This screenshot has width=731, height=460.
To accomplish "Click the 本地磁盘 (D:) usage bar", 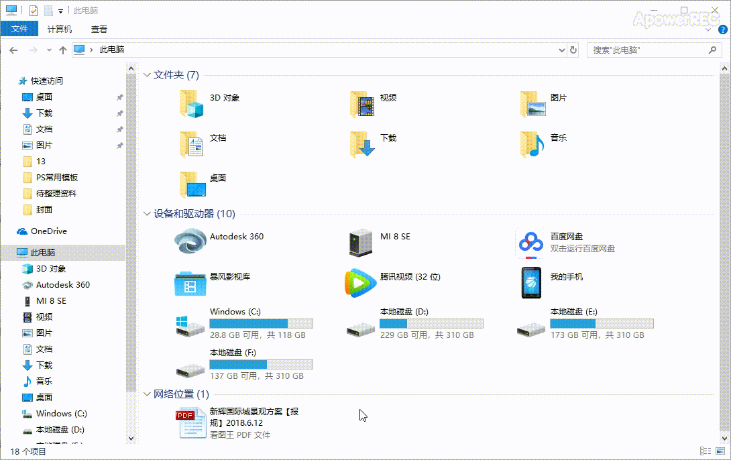I will (x=431, y=323).
